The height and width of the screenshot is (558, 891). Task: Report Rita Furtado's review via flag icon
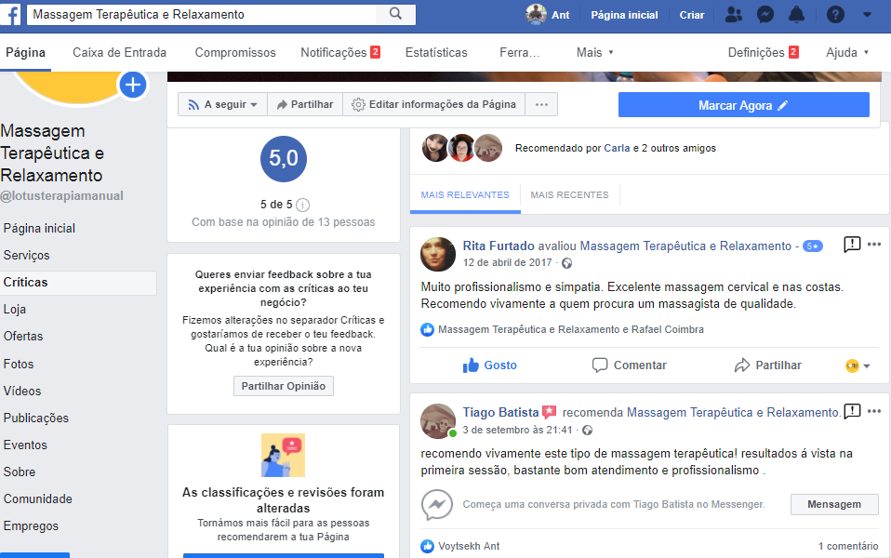pyautogui.click(x=851, y=245)
